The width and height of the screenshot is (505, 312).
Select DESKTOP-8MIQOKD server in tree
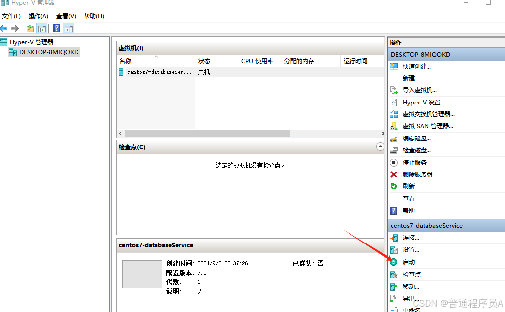[x=49, y=52]
